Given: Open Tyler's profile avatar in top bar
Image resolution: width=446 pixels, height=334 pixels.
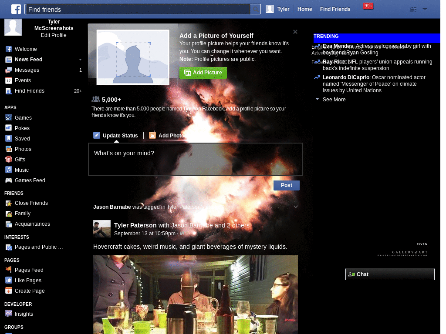Looking at the screenshot, I should pyautogui.click(x=270, y=9).
